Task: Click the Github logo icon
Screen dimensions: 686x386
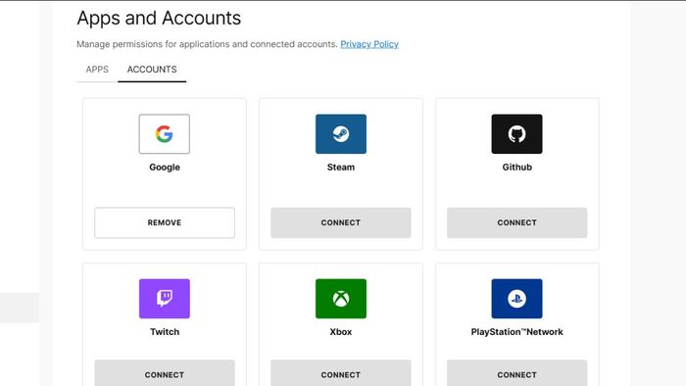Action: (516, 134)
